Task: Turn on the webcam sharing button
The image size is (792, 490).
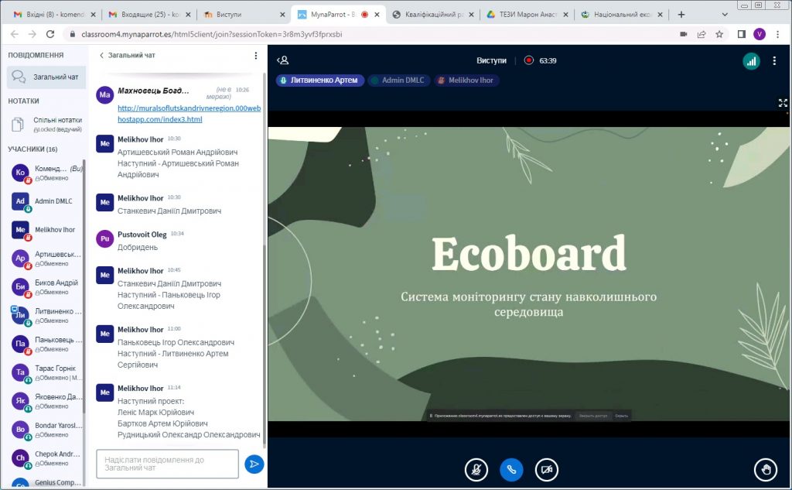Action: (x=547, y=469)
